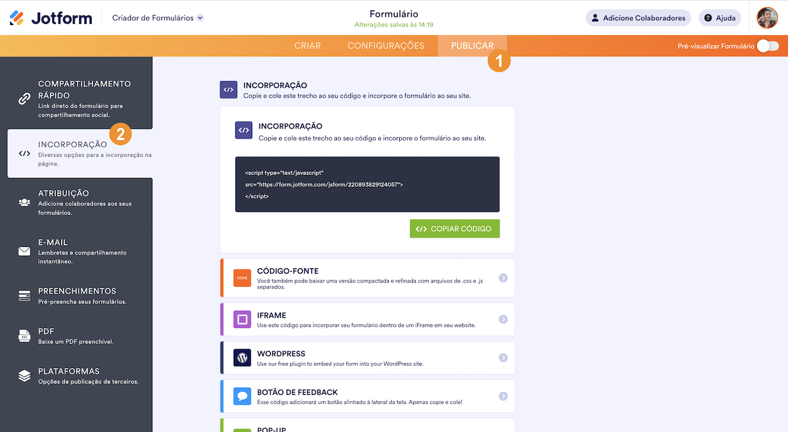
Task: Click the embed script code box
Action: click(367, 185)
